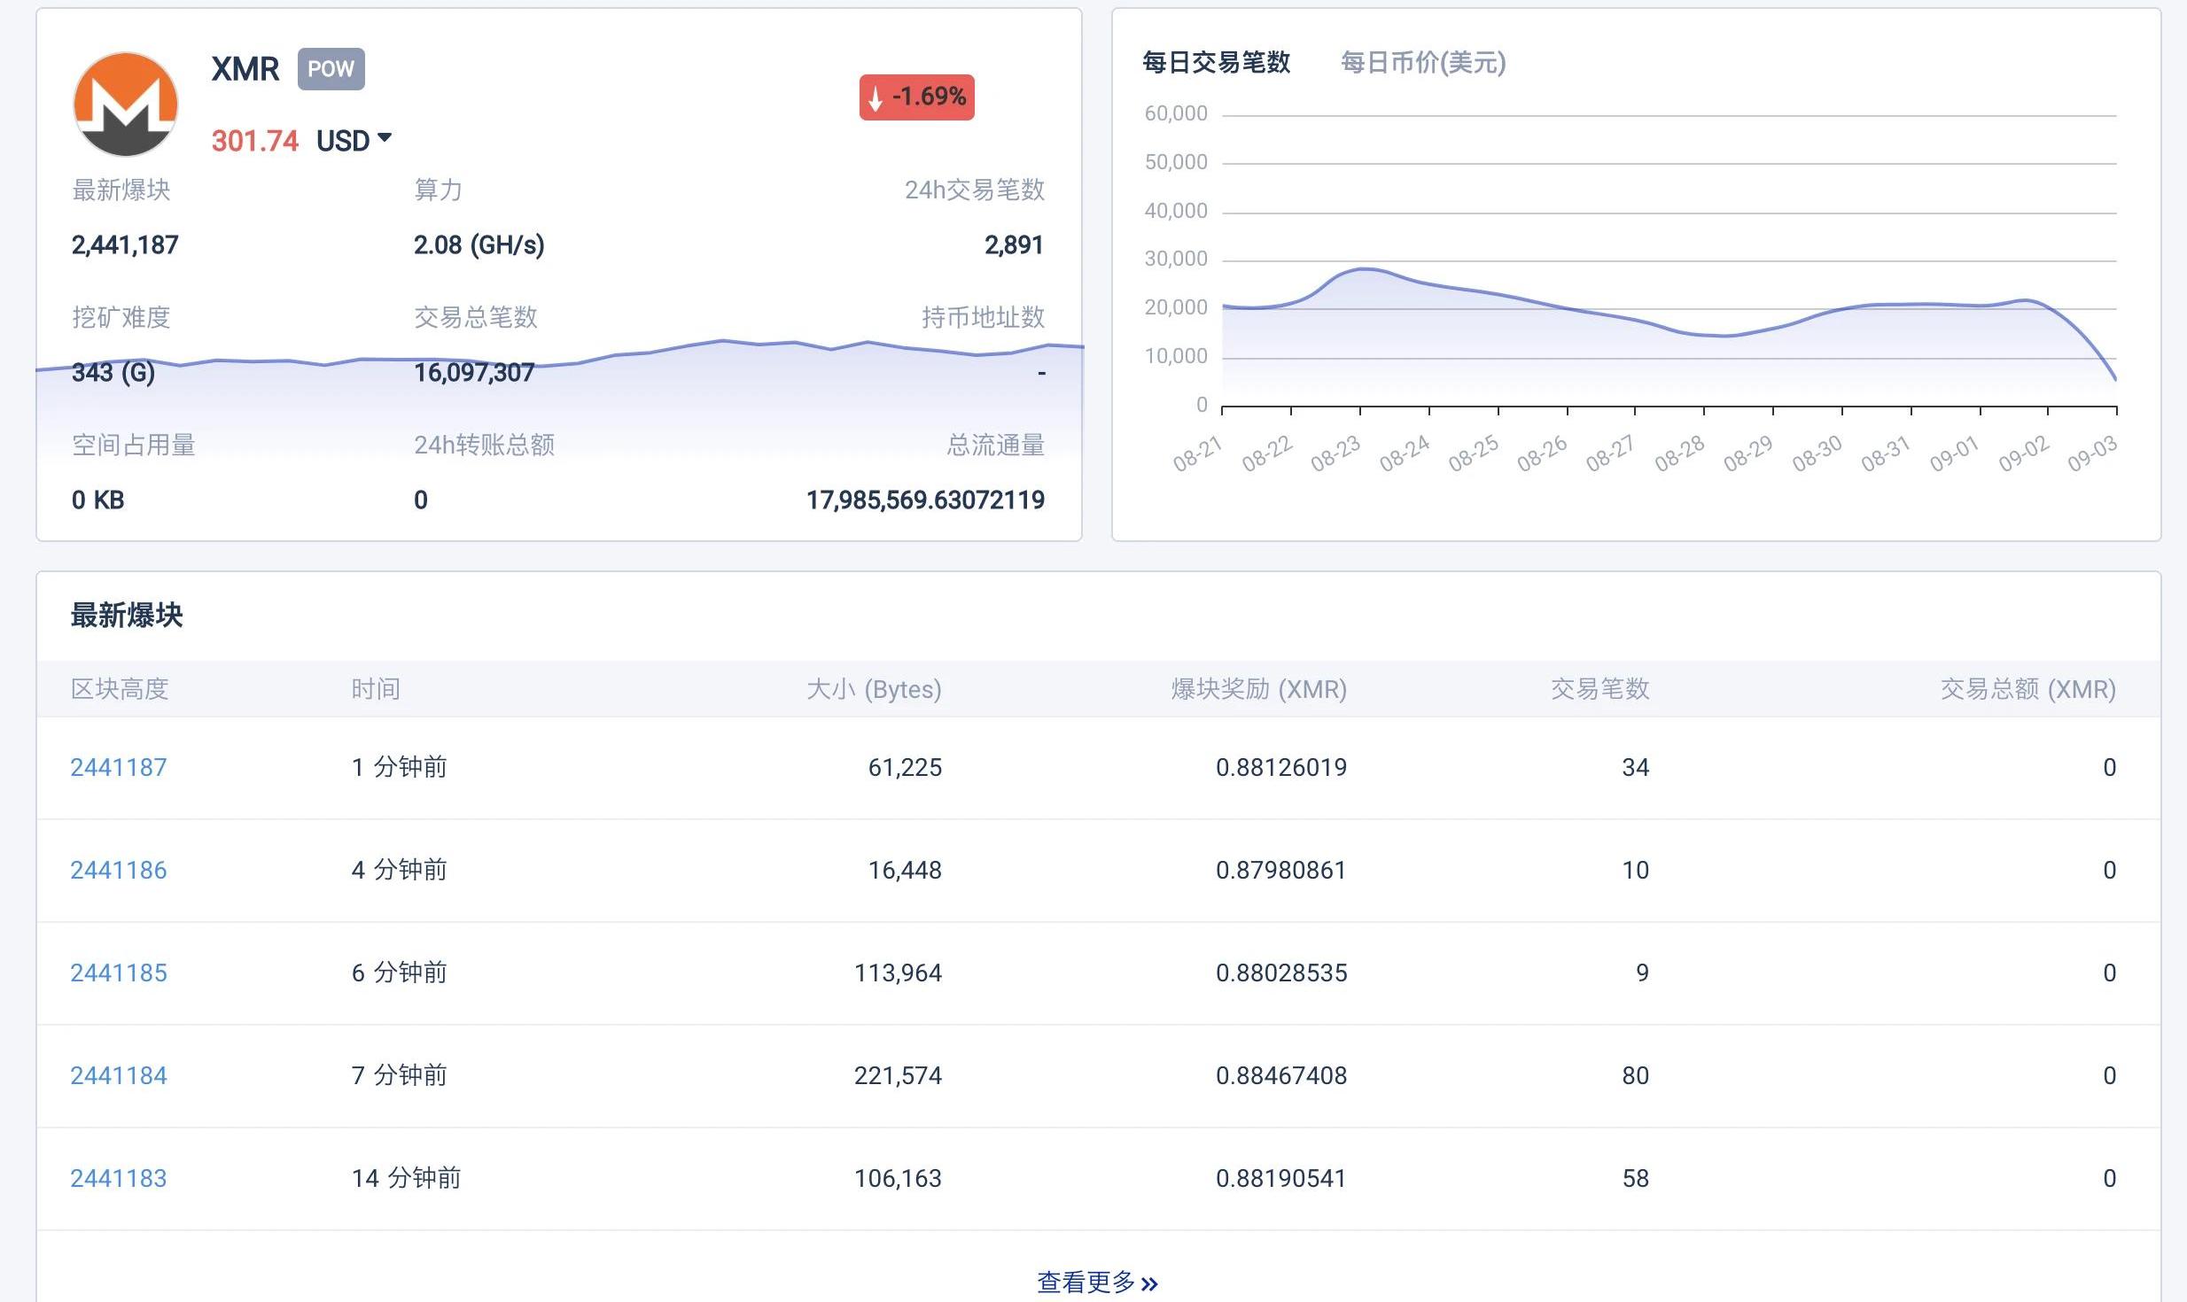Click the red -1.69% change indicator
2187x1302 pixels.
coord(916,97)
